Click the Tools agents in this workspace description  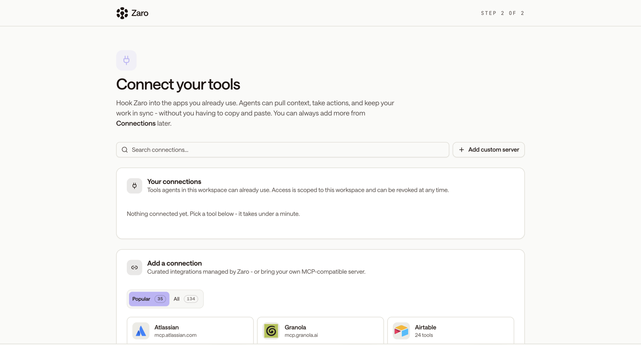click(x=298, y=190)
